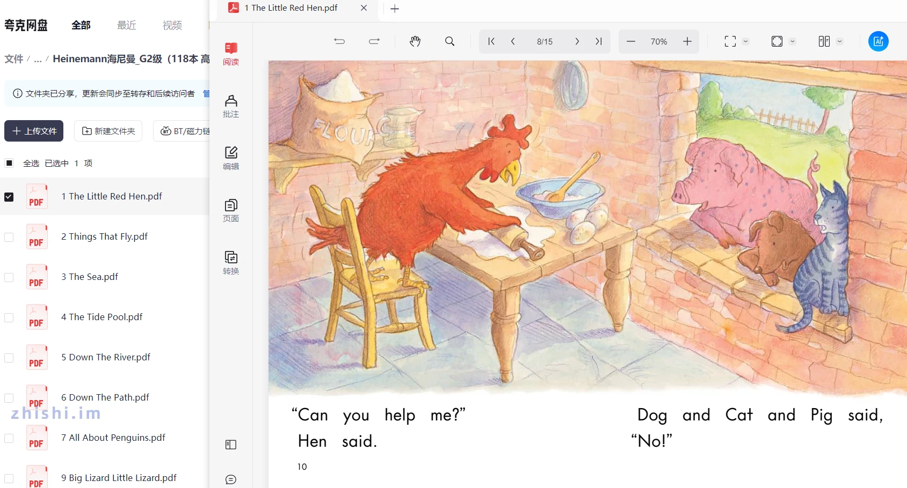Open 2 Things That Fly.pdf file name
The width and height of the screenshot is (907, 488).
[104, 236]
